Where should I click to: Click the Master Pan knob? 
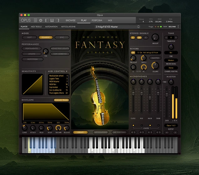(x=171, y=82)
